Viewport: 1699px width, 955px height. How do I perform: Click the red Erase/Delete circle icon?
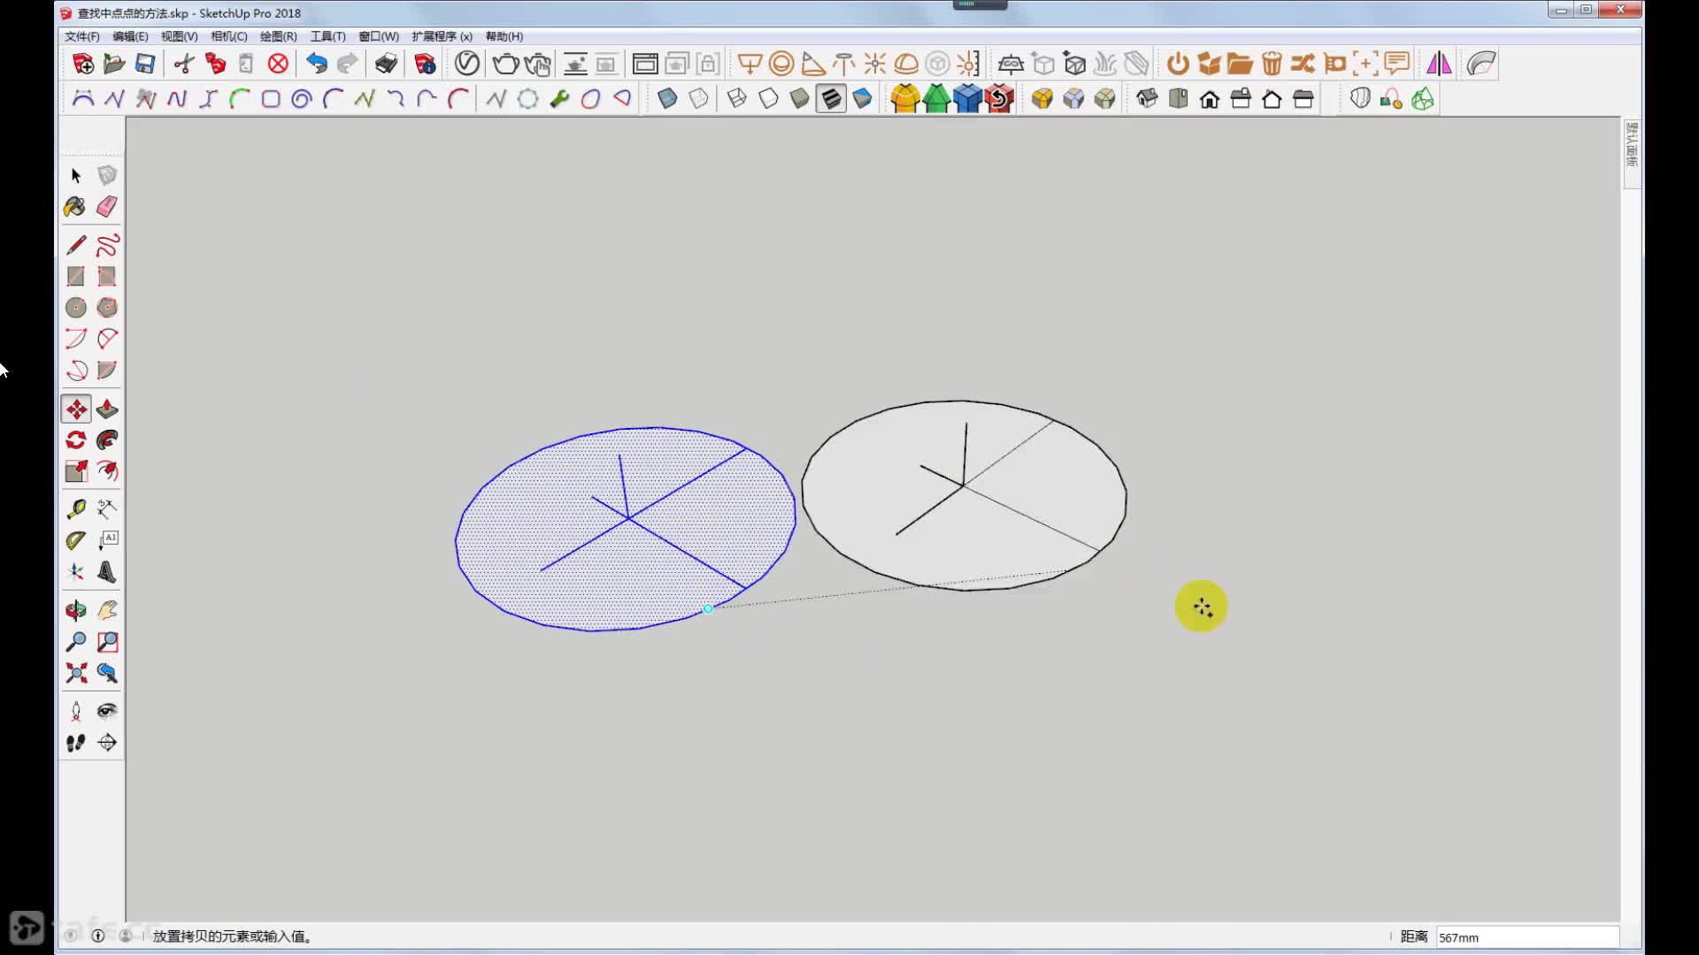(278, 64)
